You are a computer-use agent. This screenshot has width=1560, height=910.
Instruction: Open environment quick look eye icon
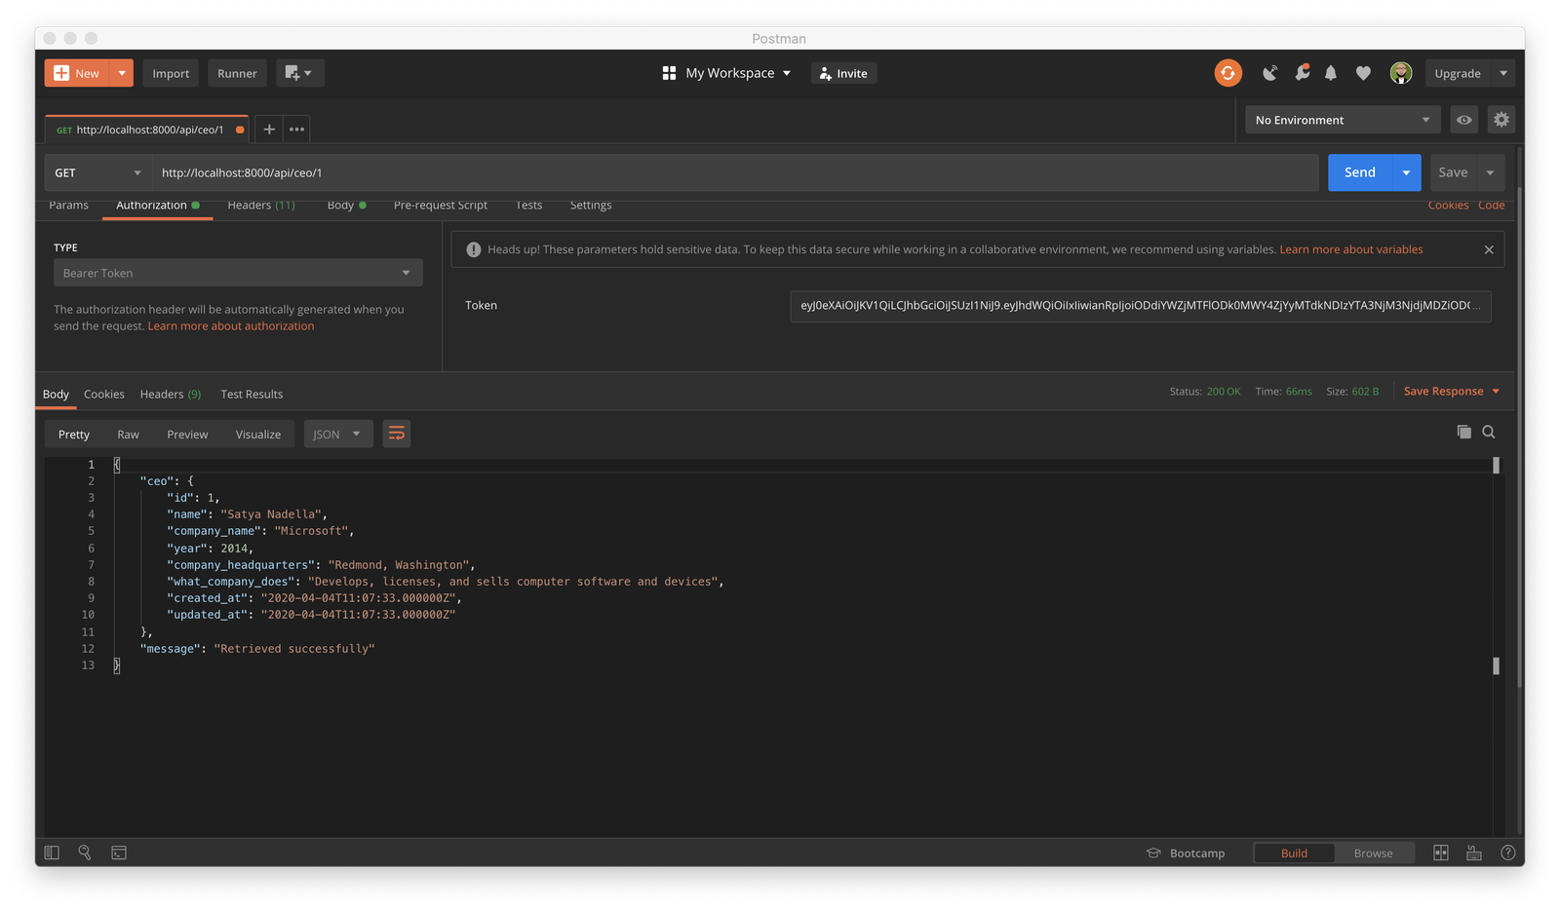pos(1464,120)
